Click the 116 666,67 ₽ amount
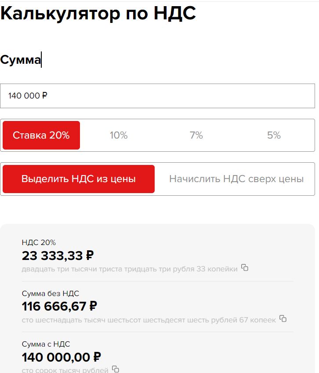This screenshot has width=319, height=373. point(59,306)
